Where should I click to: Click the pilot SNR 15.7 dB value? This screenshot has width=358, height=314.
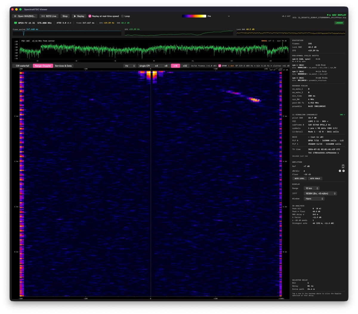click(x=313, y=118)
